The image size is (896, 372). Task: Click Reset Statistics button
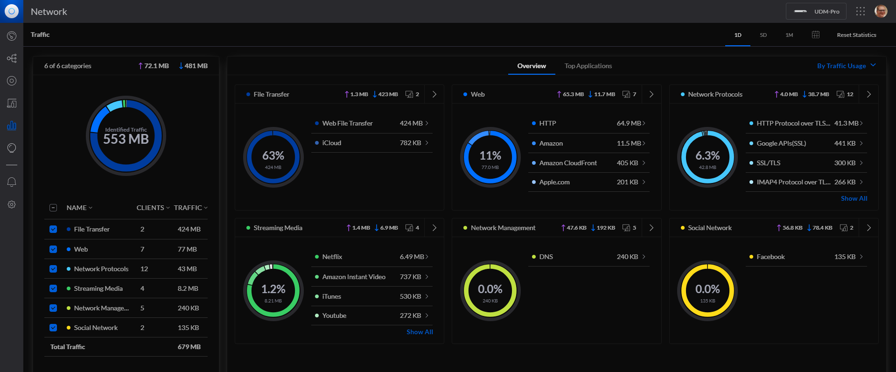coord(856,35)
